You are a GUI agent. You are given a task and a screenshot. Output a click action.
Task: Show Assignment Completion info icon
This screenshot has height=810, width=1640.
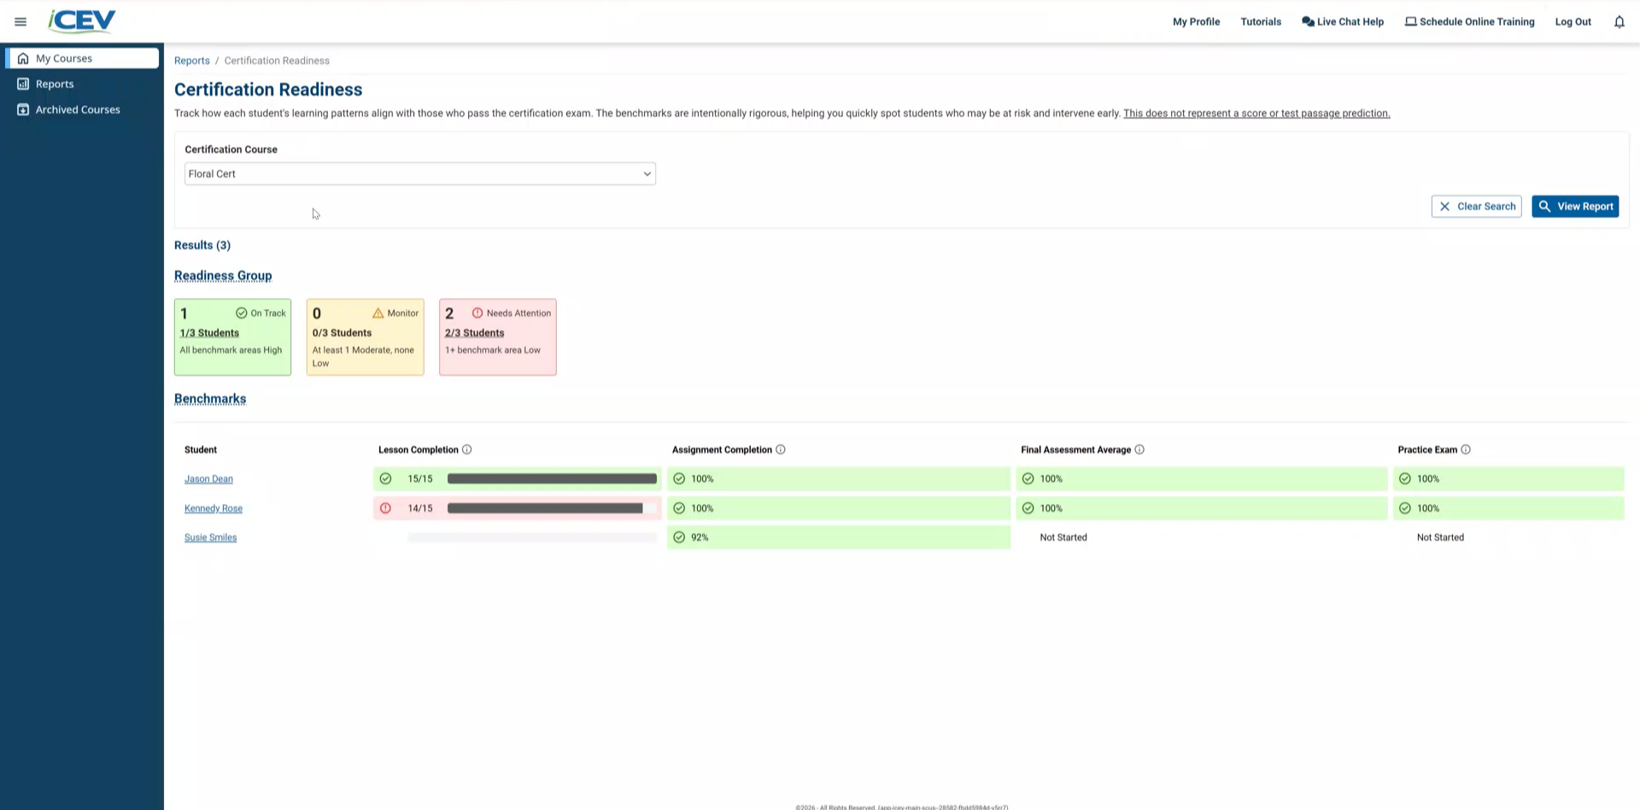point(781,449)
